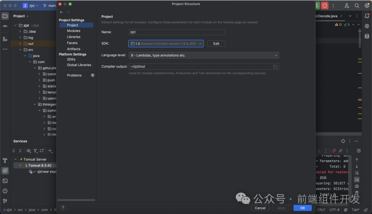Image resolution: width=372 pixels, height=214 pixels.
Task: Open the Problems tool window icon
Action: [x=5, y=191]
